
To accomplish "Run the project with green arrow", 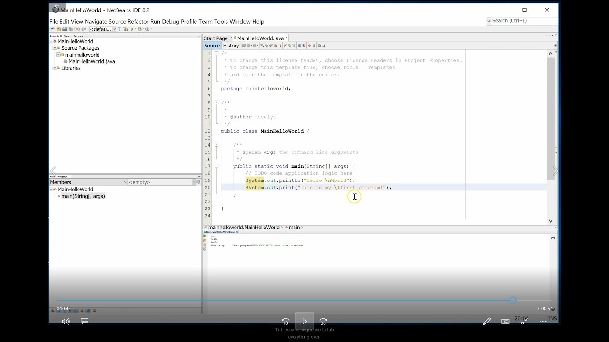I will pyautogui.click(x=132, y=29).
